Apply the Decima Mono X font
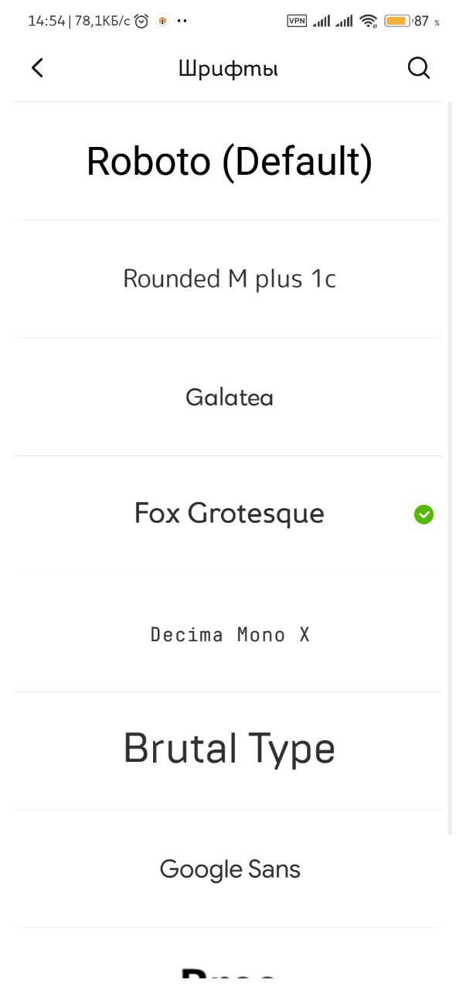 pyautogui.click(x=228, y=633)
